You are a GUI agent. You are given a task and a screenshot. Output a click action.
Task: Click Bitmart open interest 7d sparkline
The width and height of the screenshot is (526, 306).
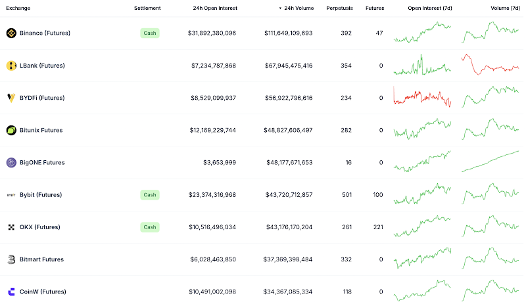pos(422,259)
